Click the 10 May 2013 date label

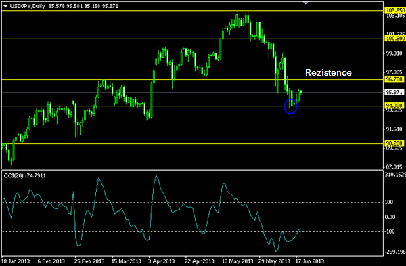(238, 261)
